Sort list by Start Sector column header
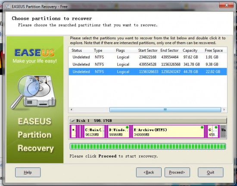This screenshot has width=237, height=186. click(x=148, y=50)
